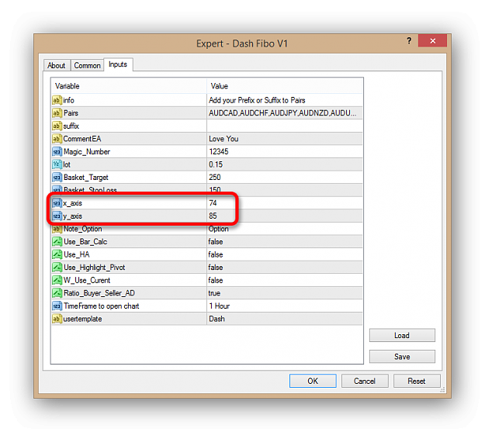Switch to the Common tab
This screenshot has height=432, width=485.
point(87,66)
